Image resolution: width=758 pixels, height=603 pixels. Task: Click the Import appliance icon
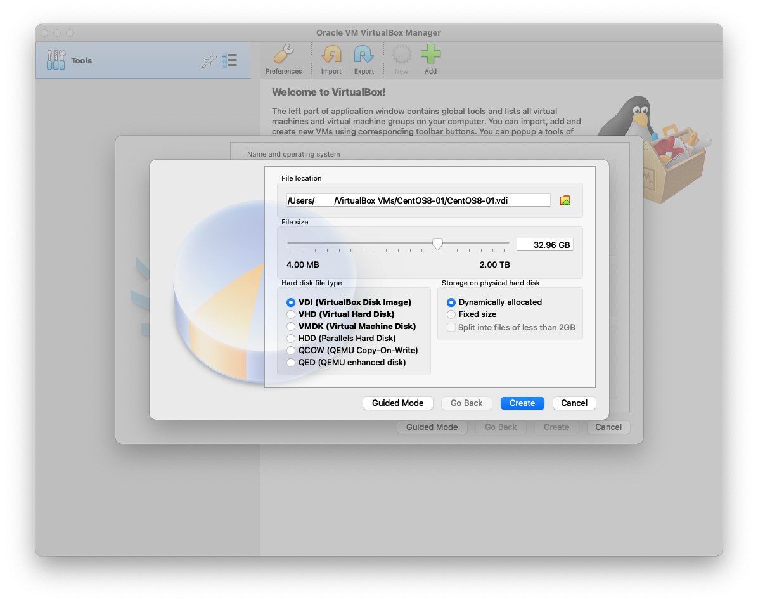point(331,60)
